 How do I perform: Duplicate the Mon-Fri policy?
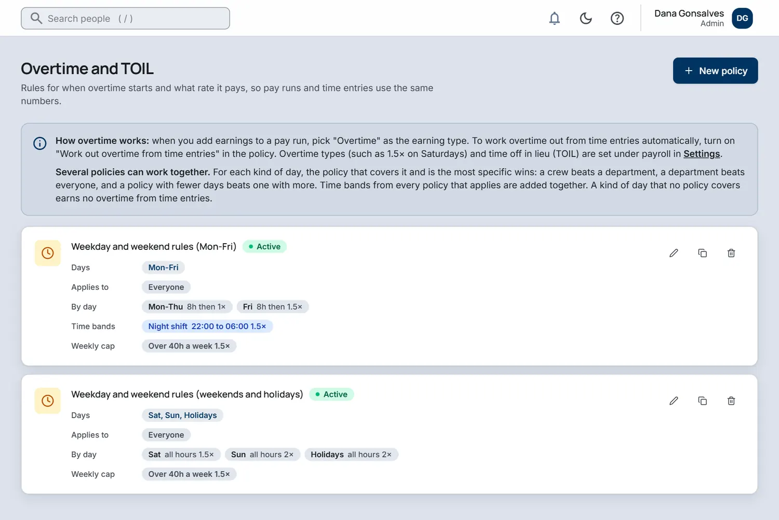click(703, 253)
